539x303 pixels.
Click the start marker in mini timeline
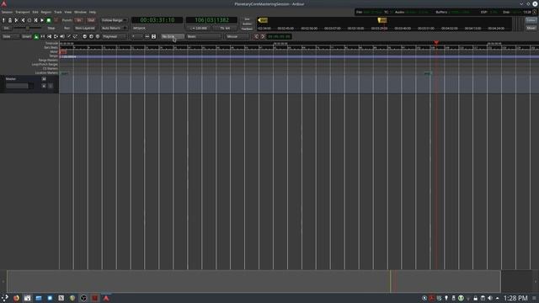point(263,20)
